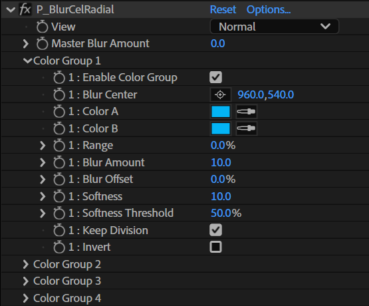Click the stopwatch for 1 : Range
The height and width of the screenshot is (306, 369).
(x=59, y=146)
